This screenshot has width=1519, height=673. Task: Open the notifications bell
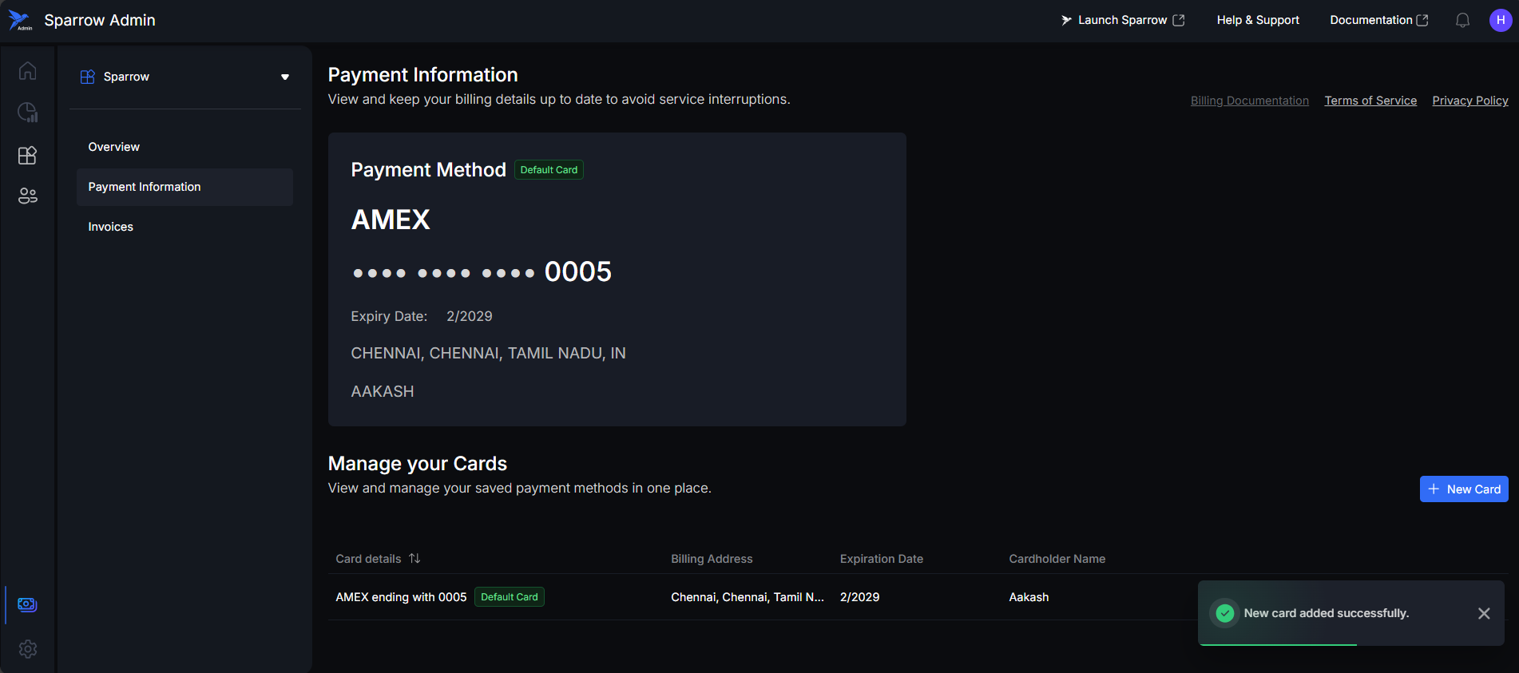[x=1462, y=21]
